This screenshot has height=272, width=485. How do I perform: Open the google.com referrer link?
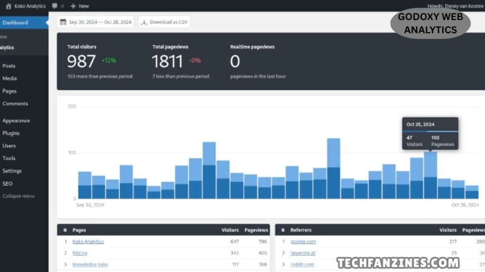point(303,242)
